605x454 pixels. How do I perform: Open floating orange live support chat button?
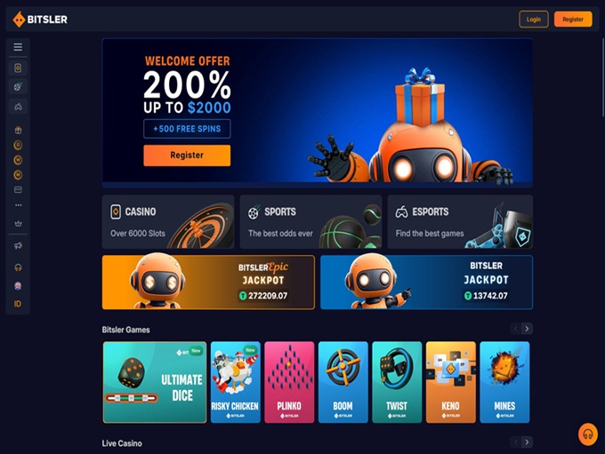(587, 434)
